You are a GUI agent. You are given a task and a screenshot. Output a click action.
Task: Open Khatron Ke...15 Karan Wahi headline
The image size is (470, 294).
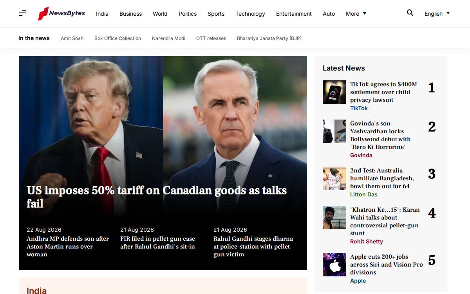(385, 221)
